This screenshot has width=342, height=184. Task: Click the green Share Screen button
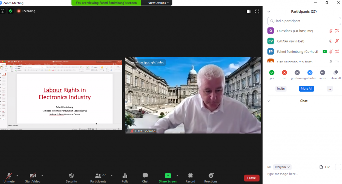[168, 178]
